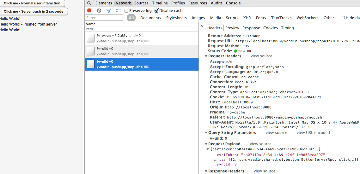Screen dimensions: 360x174
Task: Filter requests by XHR type
Action: pos(247,18)
